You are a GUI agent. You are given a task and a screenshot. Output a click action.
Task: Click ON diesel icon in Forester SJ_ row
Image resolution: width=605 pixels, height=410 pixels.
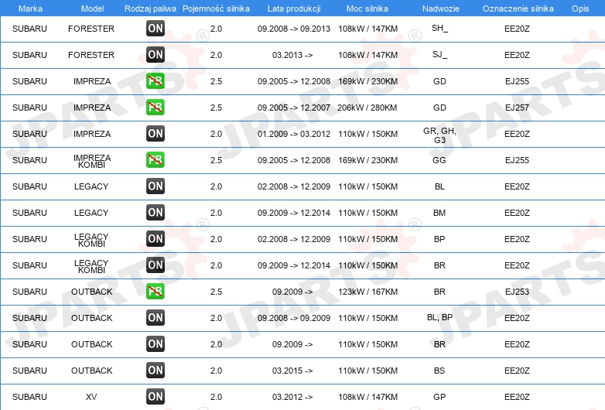pyautogui.click(x=155, y=54)
